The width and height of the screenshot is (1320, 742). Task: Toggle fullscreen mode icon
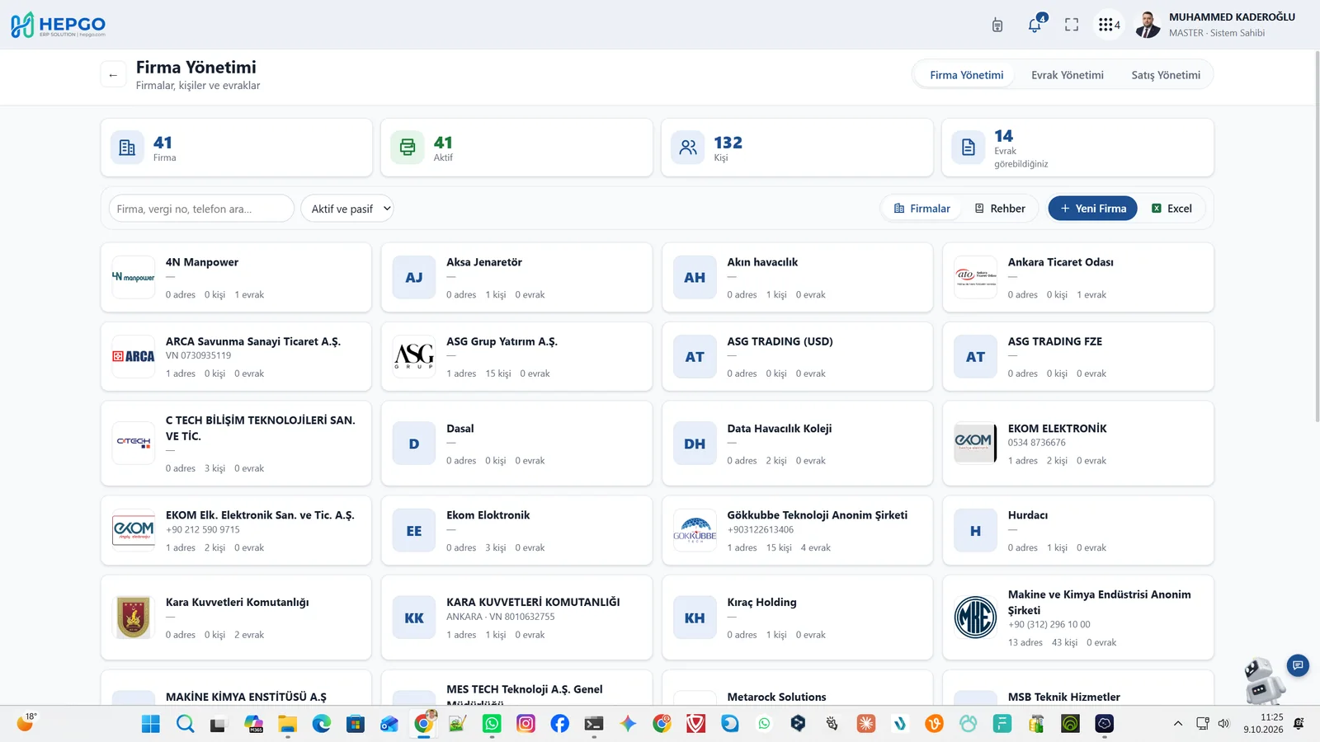[x=1072, y=25]
